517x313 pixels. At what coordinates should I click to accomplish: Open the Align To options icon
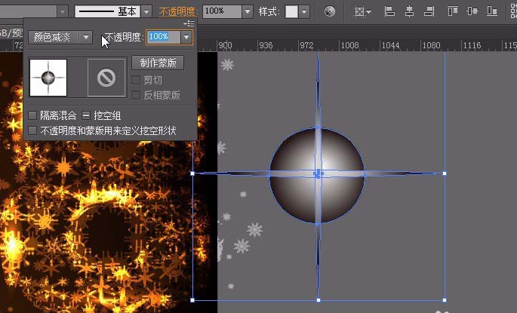pyautogui.click(x=362, y=12)
